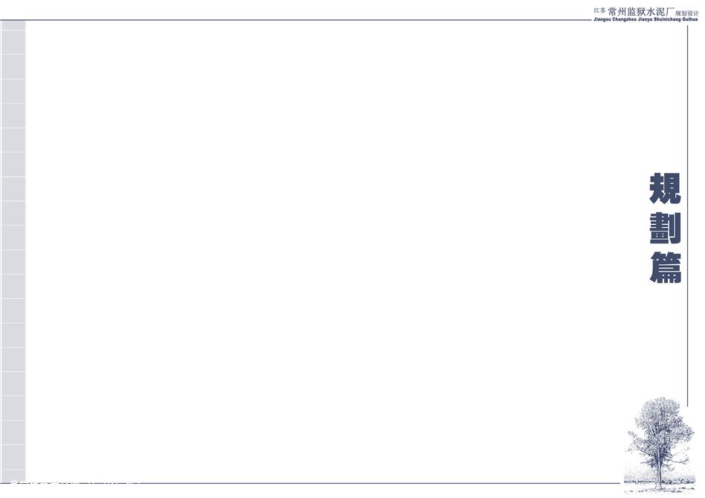The height and width of the screenshot is (498, 705).
Task: Click the word Jiangsu in pinyin line
Action: point(602,20)
